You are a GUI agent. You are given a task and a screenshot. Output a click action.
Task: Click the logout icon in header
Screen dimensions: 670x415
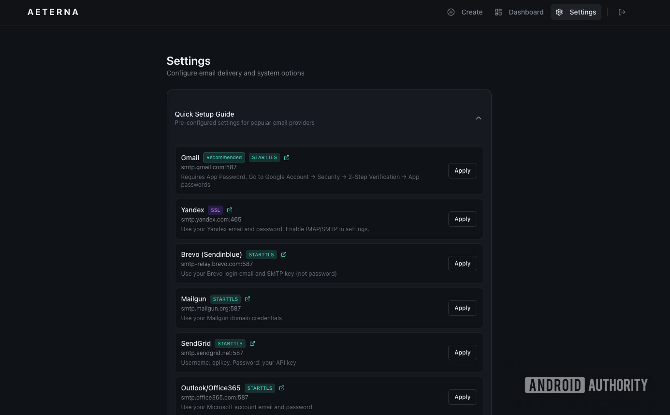point(622,12)
